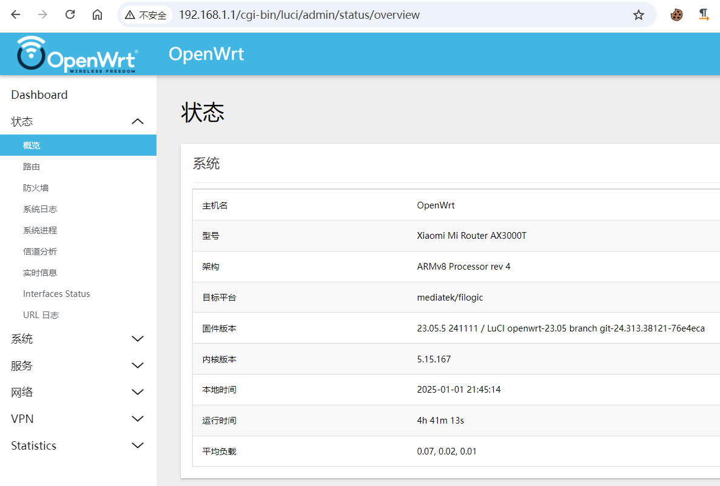The height and width of the screenshot is (486, 720).
Task: Click the 固件版本 row label
Action: click(219, 328)
